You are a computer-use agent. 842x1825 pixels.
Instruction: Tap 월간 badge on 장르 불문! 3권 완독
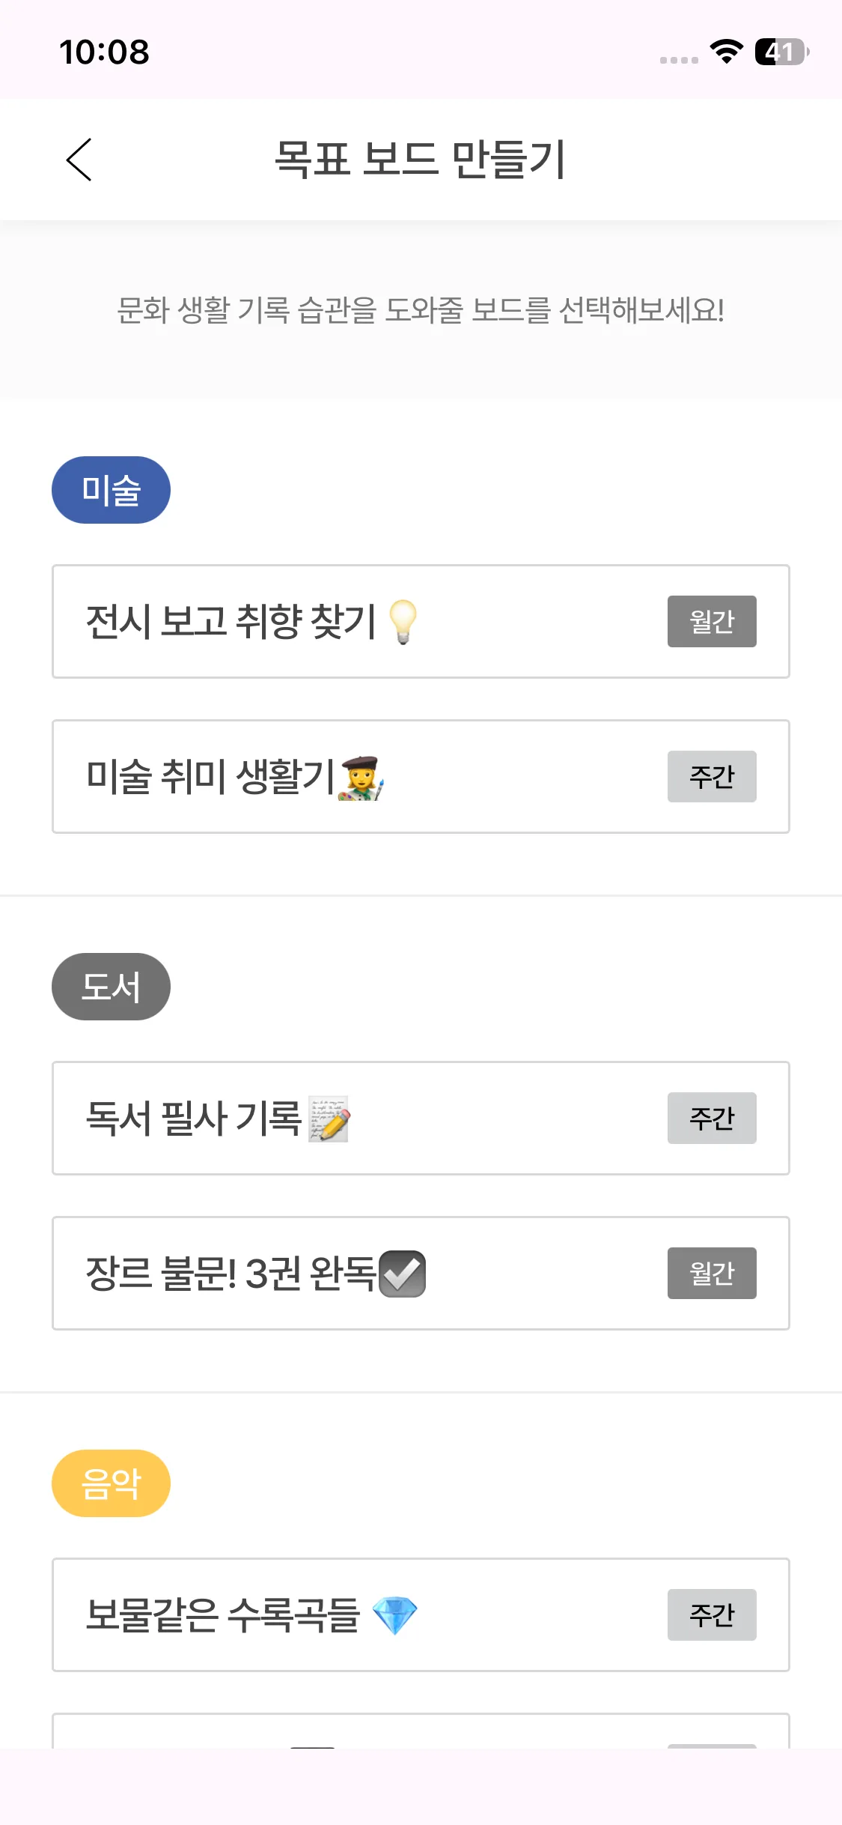(x=712, y=1274)
